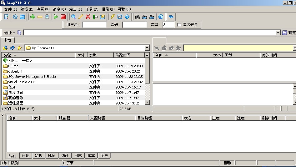Screen dimensions: 296x167
Task: Click the blue diamond info icon
Action: pos(127,17)
